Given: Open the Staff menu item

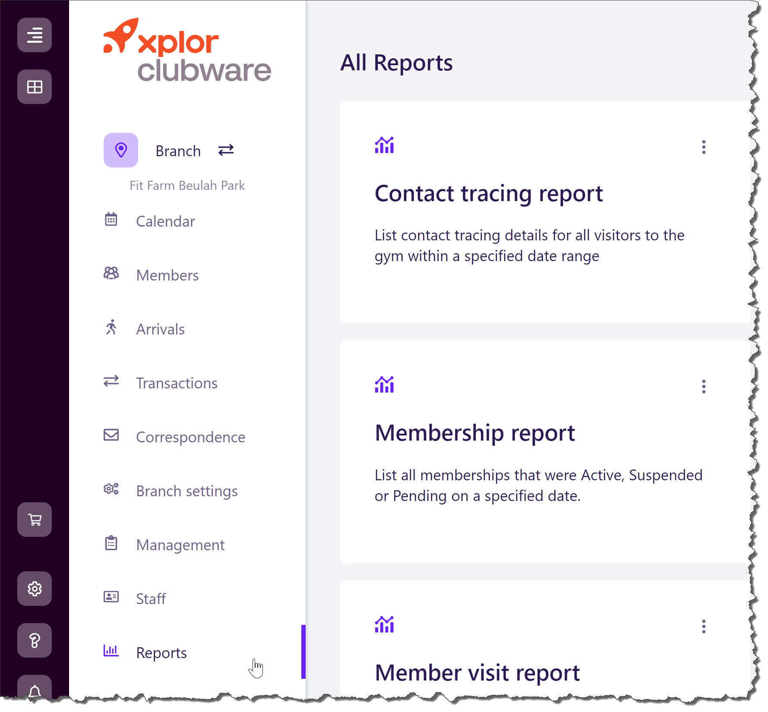Looking at the screenshot, I should pyautogui.click(x=151, y=599).
